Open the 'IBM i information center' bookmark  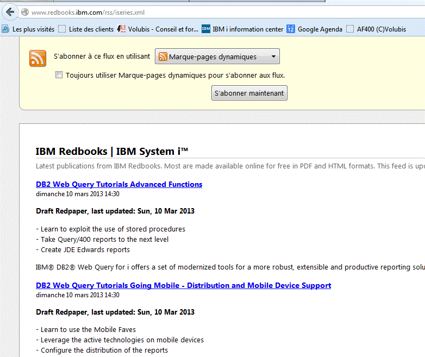pos(242,29)
